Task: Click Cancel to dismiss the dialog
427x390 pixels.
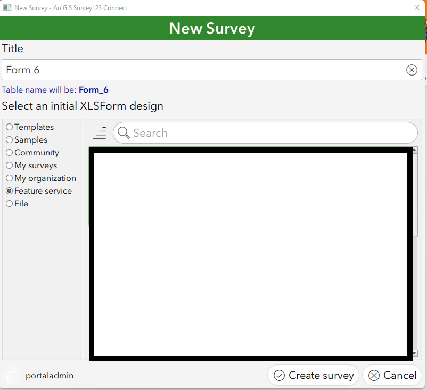Action: pyautogui.click(x=392, y=375)
